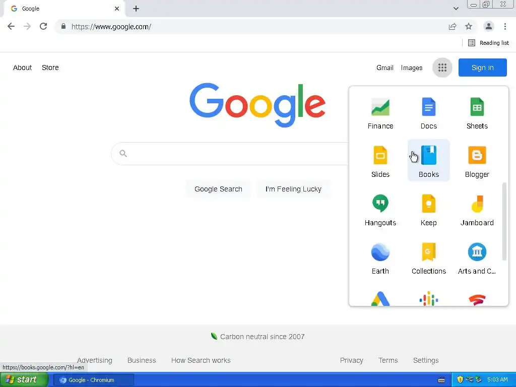Open Business footer link
Screen dimensions: 516x387
142,360
